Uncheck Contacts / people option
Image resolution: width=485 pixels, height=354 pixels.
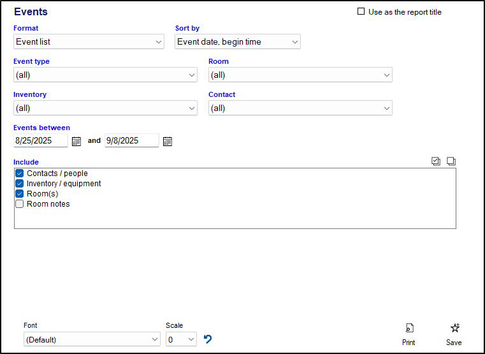[x=20, y=173]
